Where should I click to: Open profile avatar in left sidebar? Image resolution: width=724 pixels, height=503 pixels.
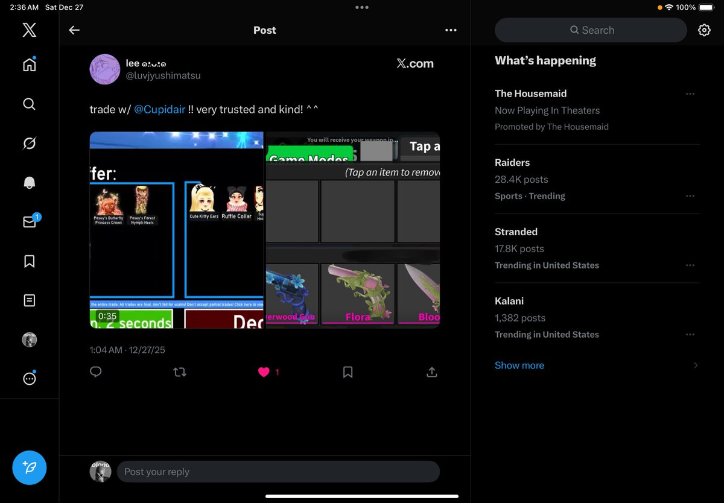(x=29, y=340)
